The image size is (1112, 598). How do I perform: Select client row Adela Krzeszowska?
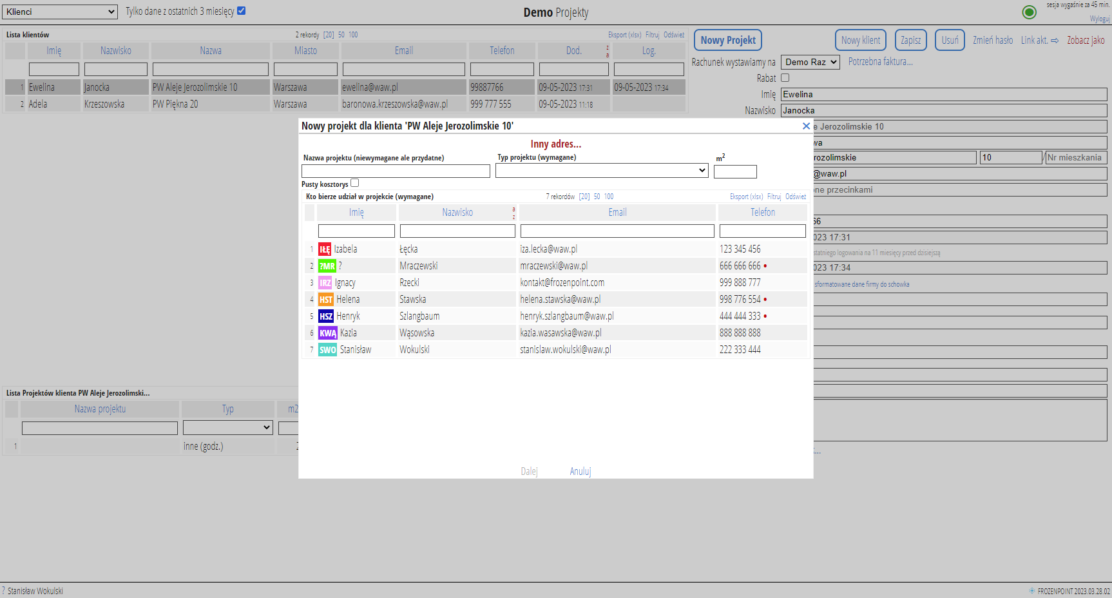(345, 104)
